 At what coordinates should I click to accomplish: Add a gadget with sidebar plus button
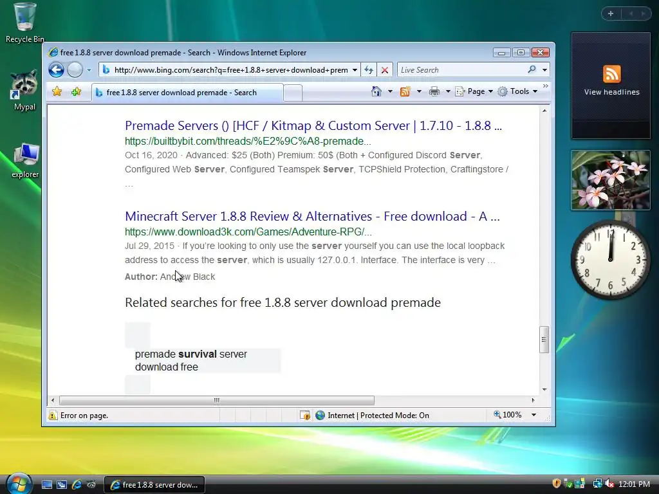click(x=611, y=14)
